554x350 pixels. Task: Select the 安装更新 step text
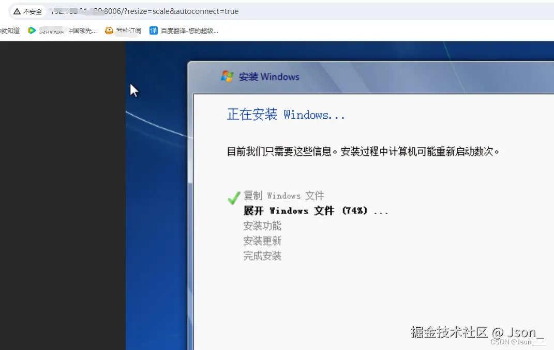[x=262, y=241]
